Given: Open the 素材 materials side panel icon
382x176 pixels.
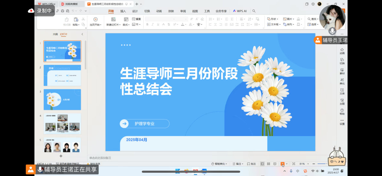Looking at the screenshot, I should pos(342,71).
